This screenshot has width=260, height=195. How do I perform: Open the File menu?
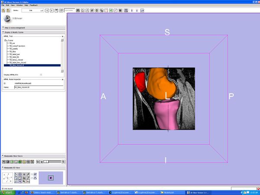3,5
